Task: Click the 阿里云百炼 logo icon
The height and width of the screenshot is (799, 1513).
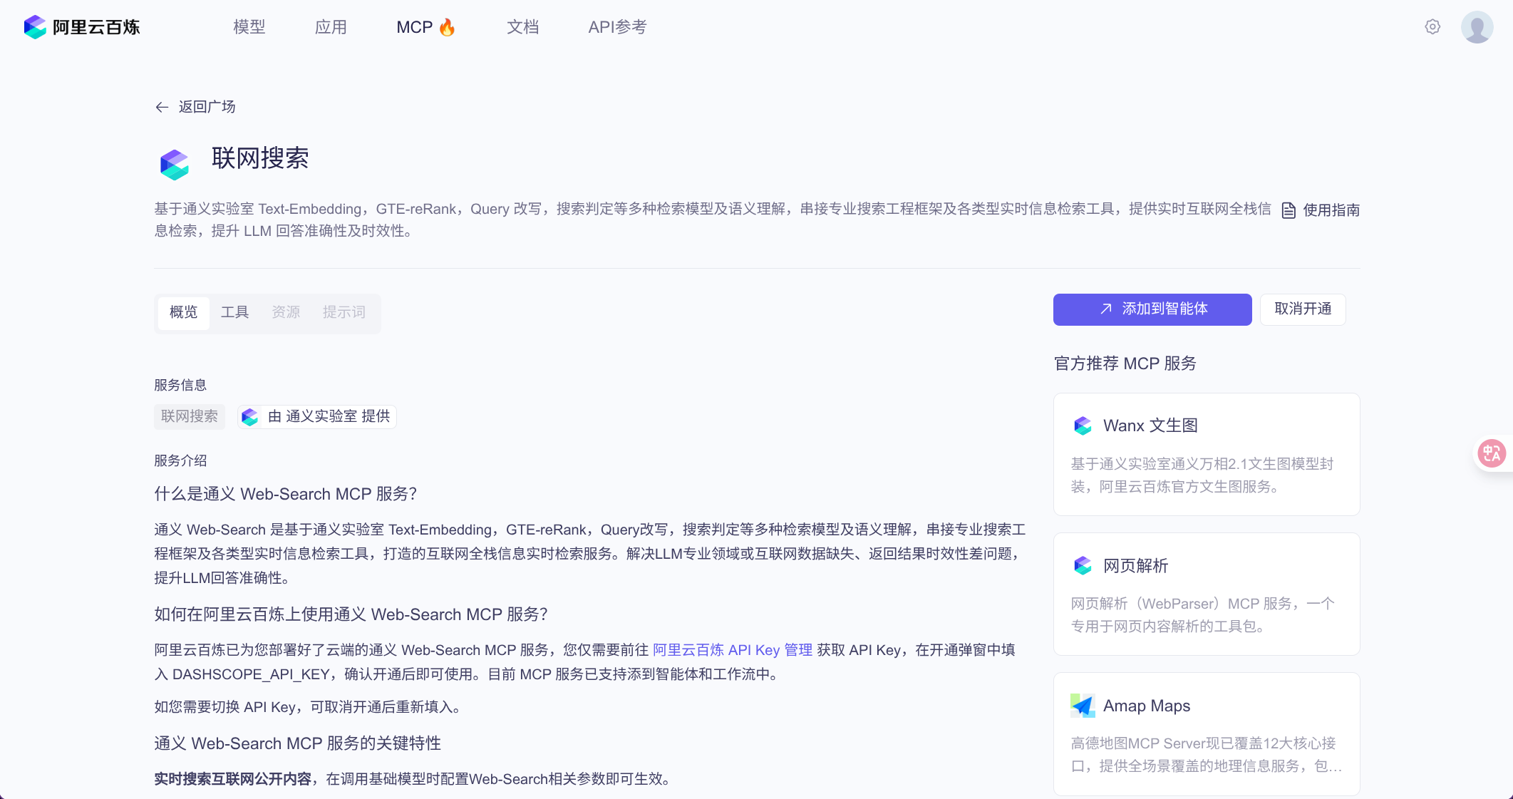Action: click(34, 27)
